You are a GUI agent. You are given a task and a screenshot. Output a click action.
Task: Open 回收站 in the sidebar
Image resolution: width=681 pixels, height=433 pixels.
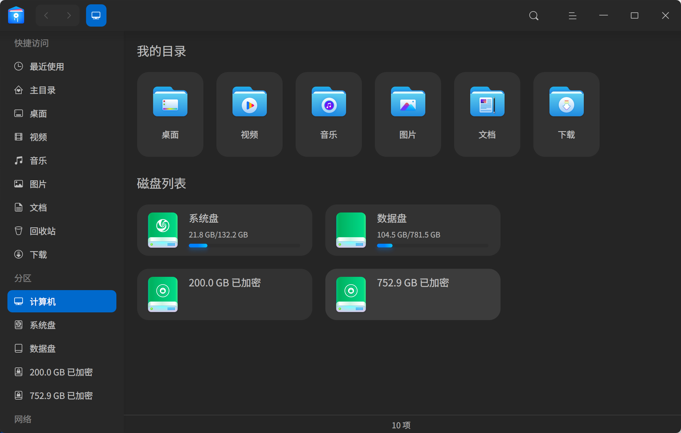pyautogui.click(x=62, y=231)
